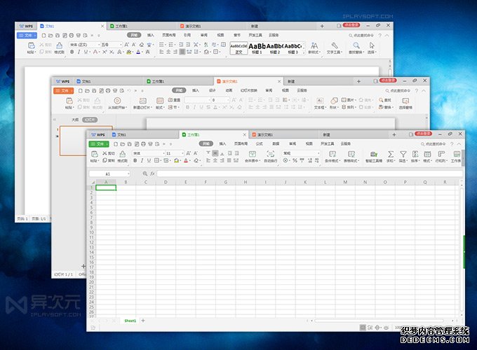
Task: Click the spreadsheet formula bar
Action: click(309, 174)
